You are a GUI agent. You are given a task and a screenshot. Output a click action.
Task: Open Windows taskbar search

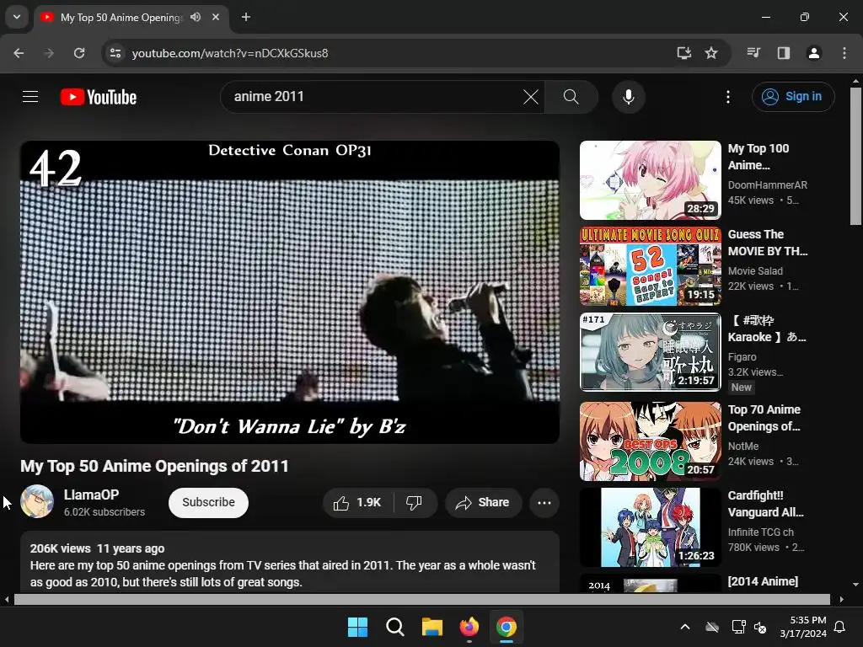click(394, 627)
